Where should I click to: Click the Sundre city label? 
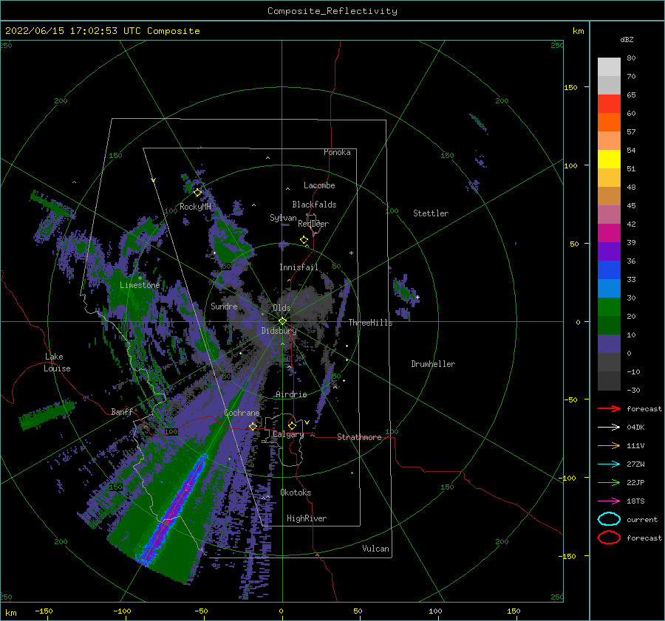point(224,306)
